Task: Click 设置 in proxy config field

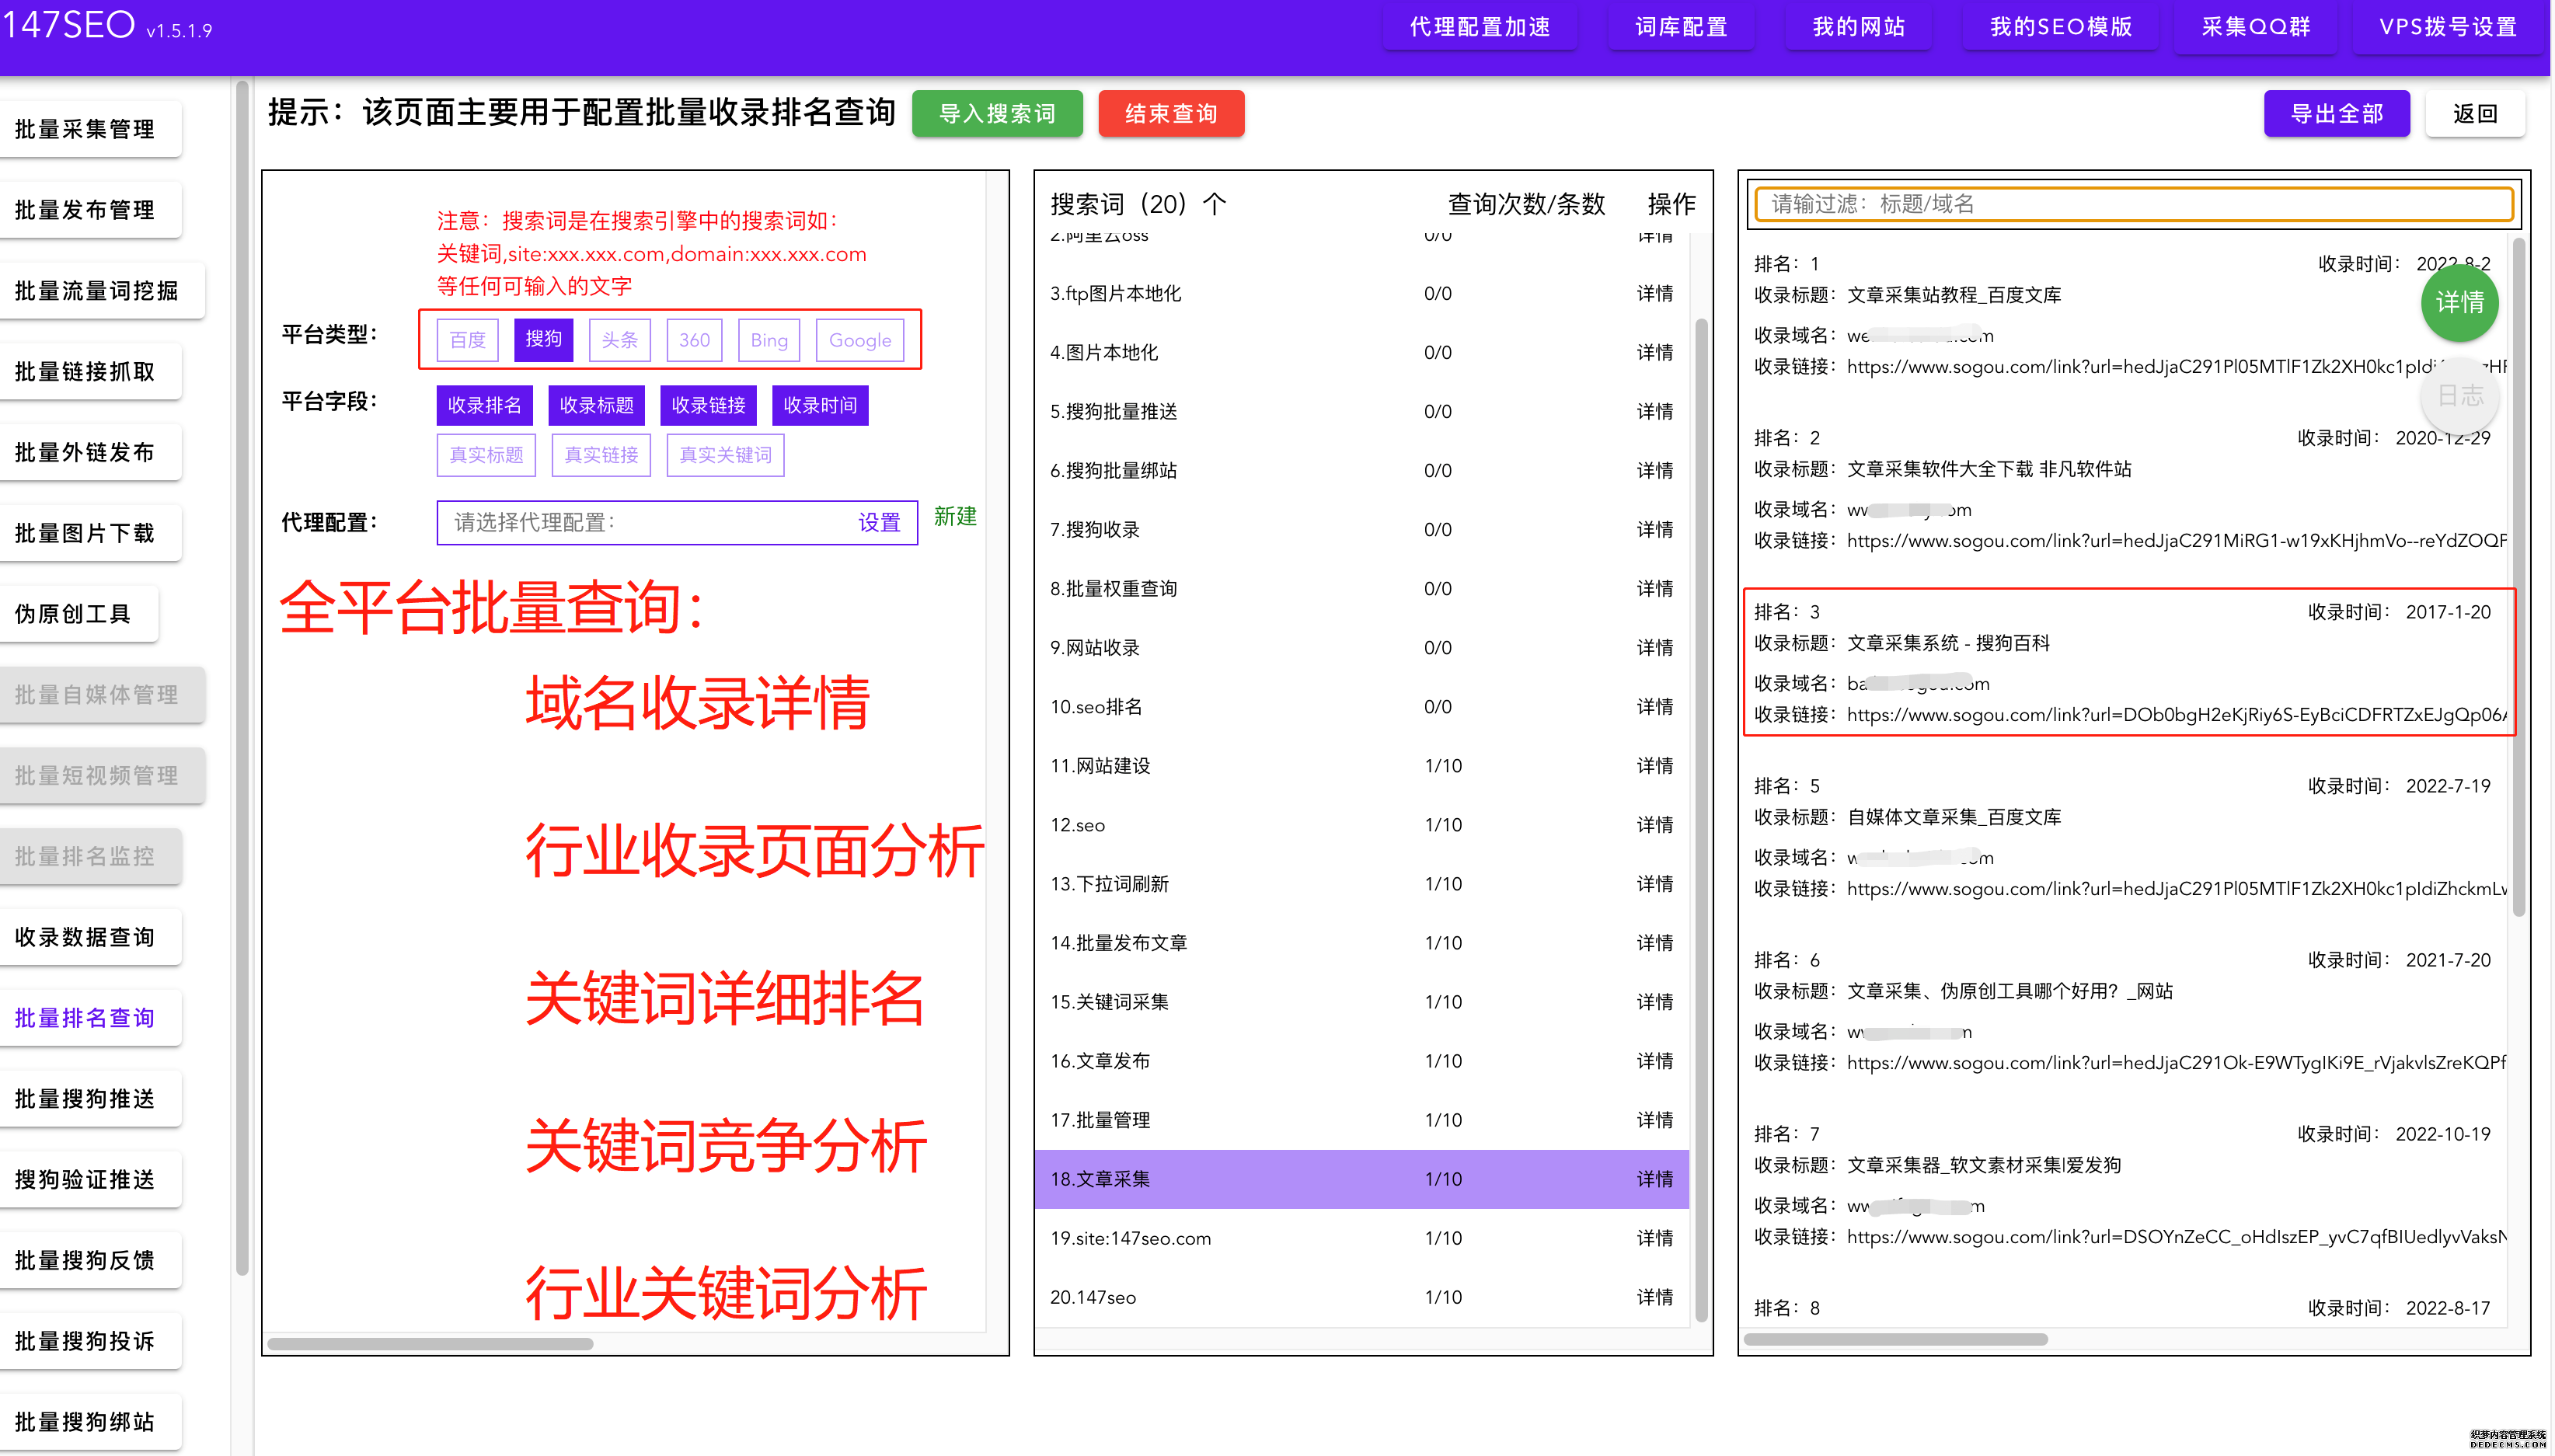Action: (879, 522)
